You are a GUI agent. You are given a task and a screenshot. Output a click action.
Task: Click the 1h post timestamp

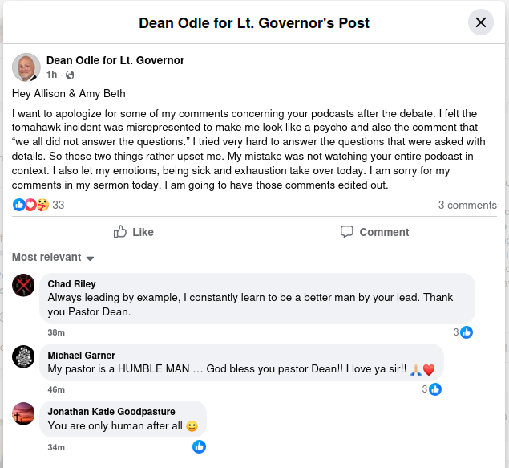coord(51,75)
